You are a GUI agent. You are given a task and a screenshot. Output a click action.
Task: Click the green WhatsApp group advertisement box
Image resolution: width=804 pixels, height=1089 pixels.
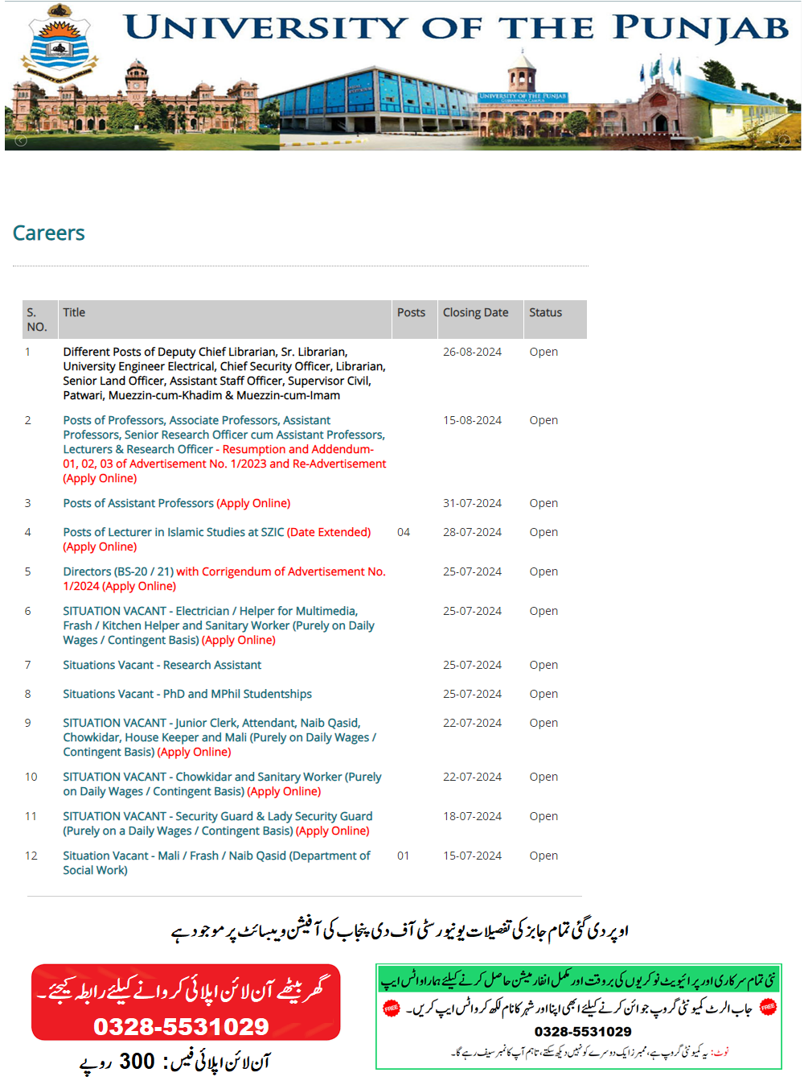(578, 1017)
